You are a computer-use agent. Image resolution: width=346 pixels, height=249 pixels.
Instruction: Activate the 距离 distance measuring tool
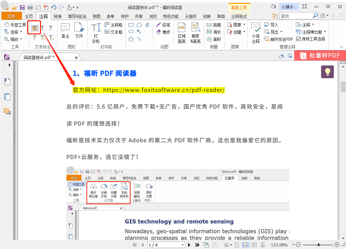click(213, 24)
